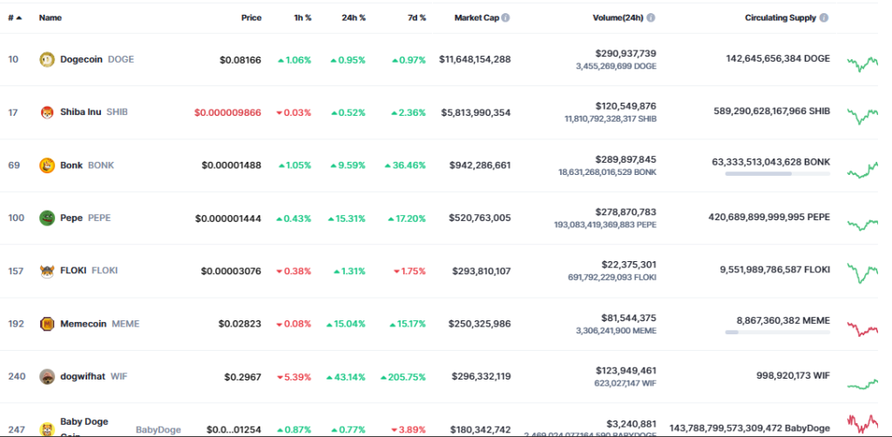Open the dogwifhat coin page link
The image size is (892, 437).
click(83, 377)
